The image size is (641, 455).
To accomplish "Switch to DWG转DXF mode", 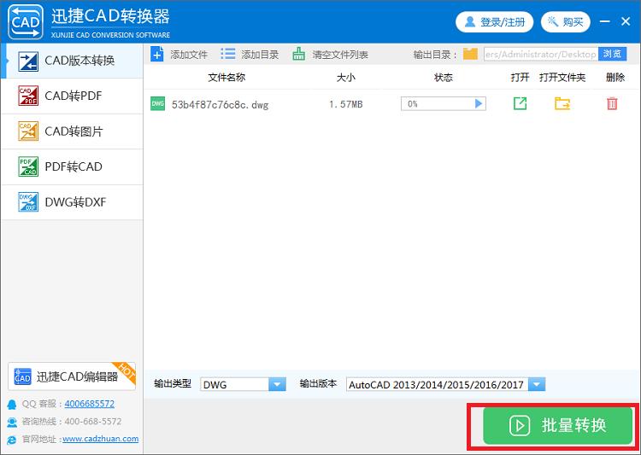I will click(x=73, y=202).
